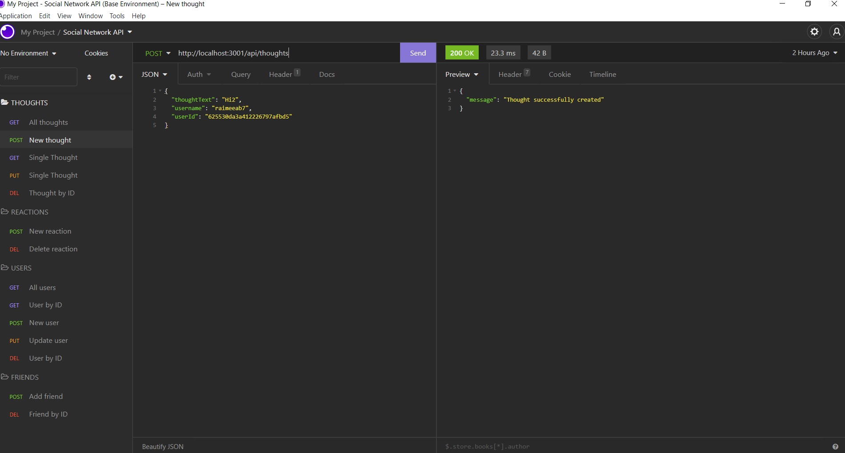
Task: Fold the request body JSON at line 1
Action: [x=160, y=91]
